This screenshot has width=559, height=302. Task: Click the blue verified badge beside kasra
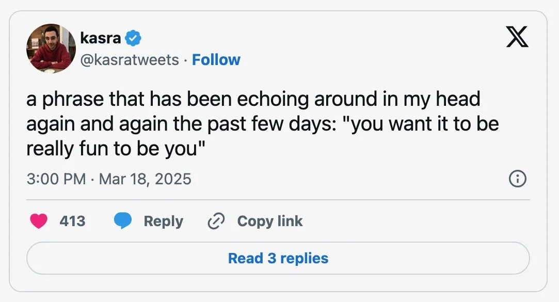[x=133, y=38]
